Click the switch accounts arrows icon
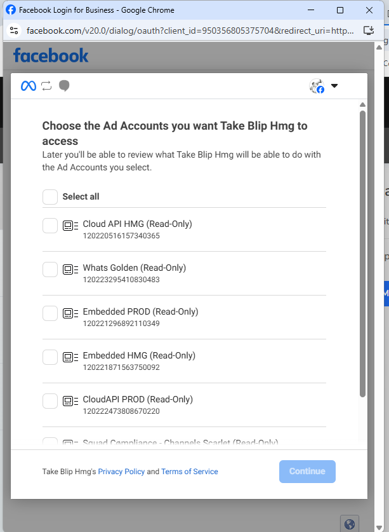 (46, 86)
